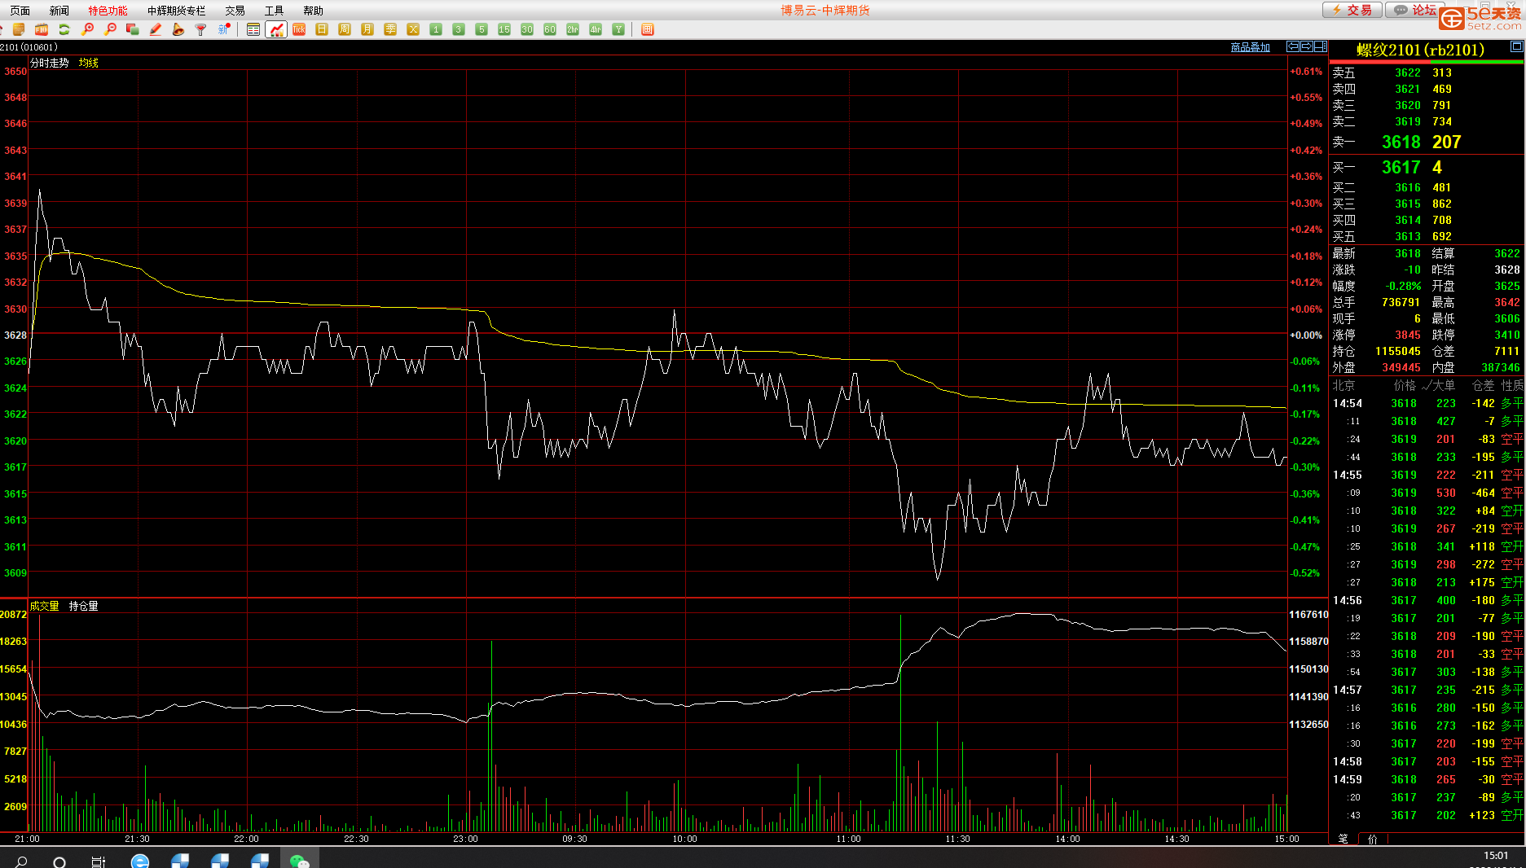The image size is (1526, 868).
Task: Click the 持仓 value 1155045
Action: click(x=1397, y=351)
